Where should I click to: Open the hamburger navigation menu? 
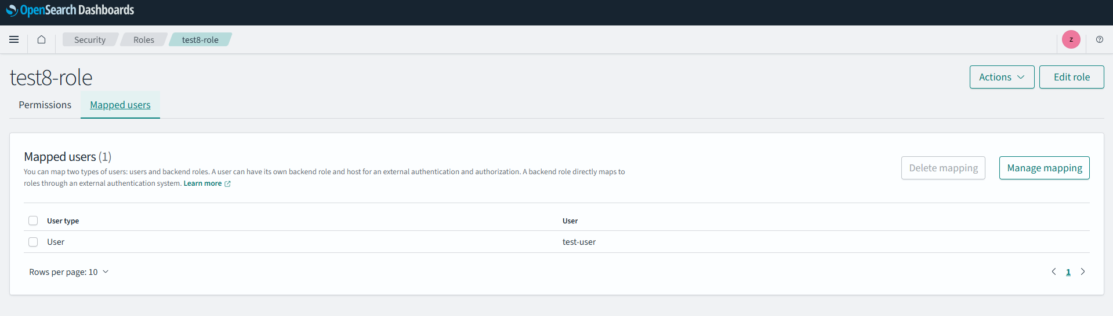(x=14, y=39)
